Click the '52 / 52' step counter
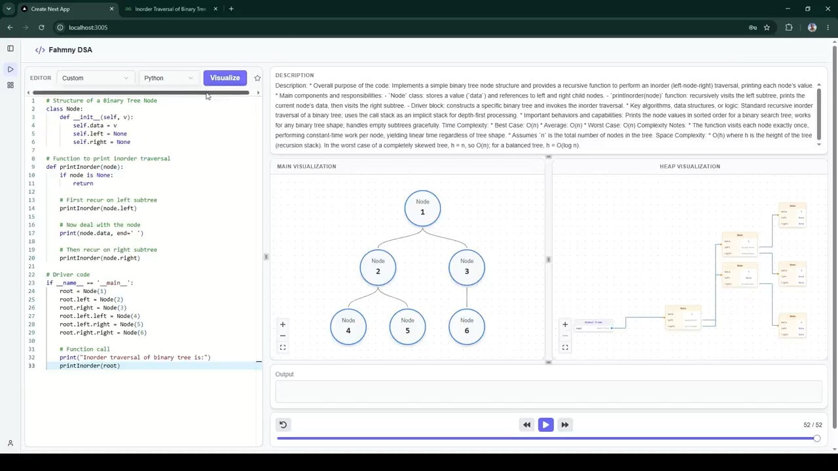This screenshot has height=471, width=838. click(x=812, y=425)
